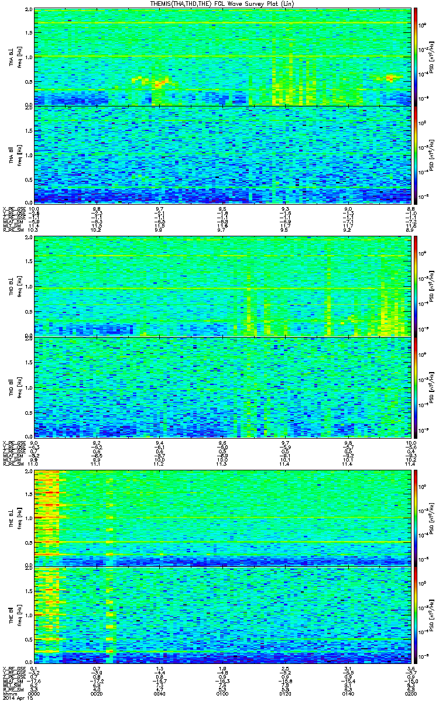Click inside the THE B|| spectrogram panel
The width and height of the screenshot is (439, 702).
(222, 614)
